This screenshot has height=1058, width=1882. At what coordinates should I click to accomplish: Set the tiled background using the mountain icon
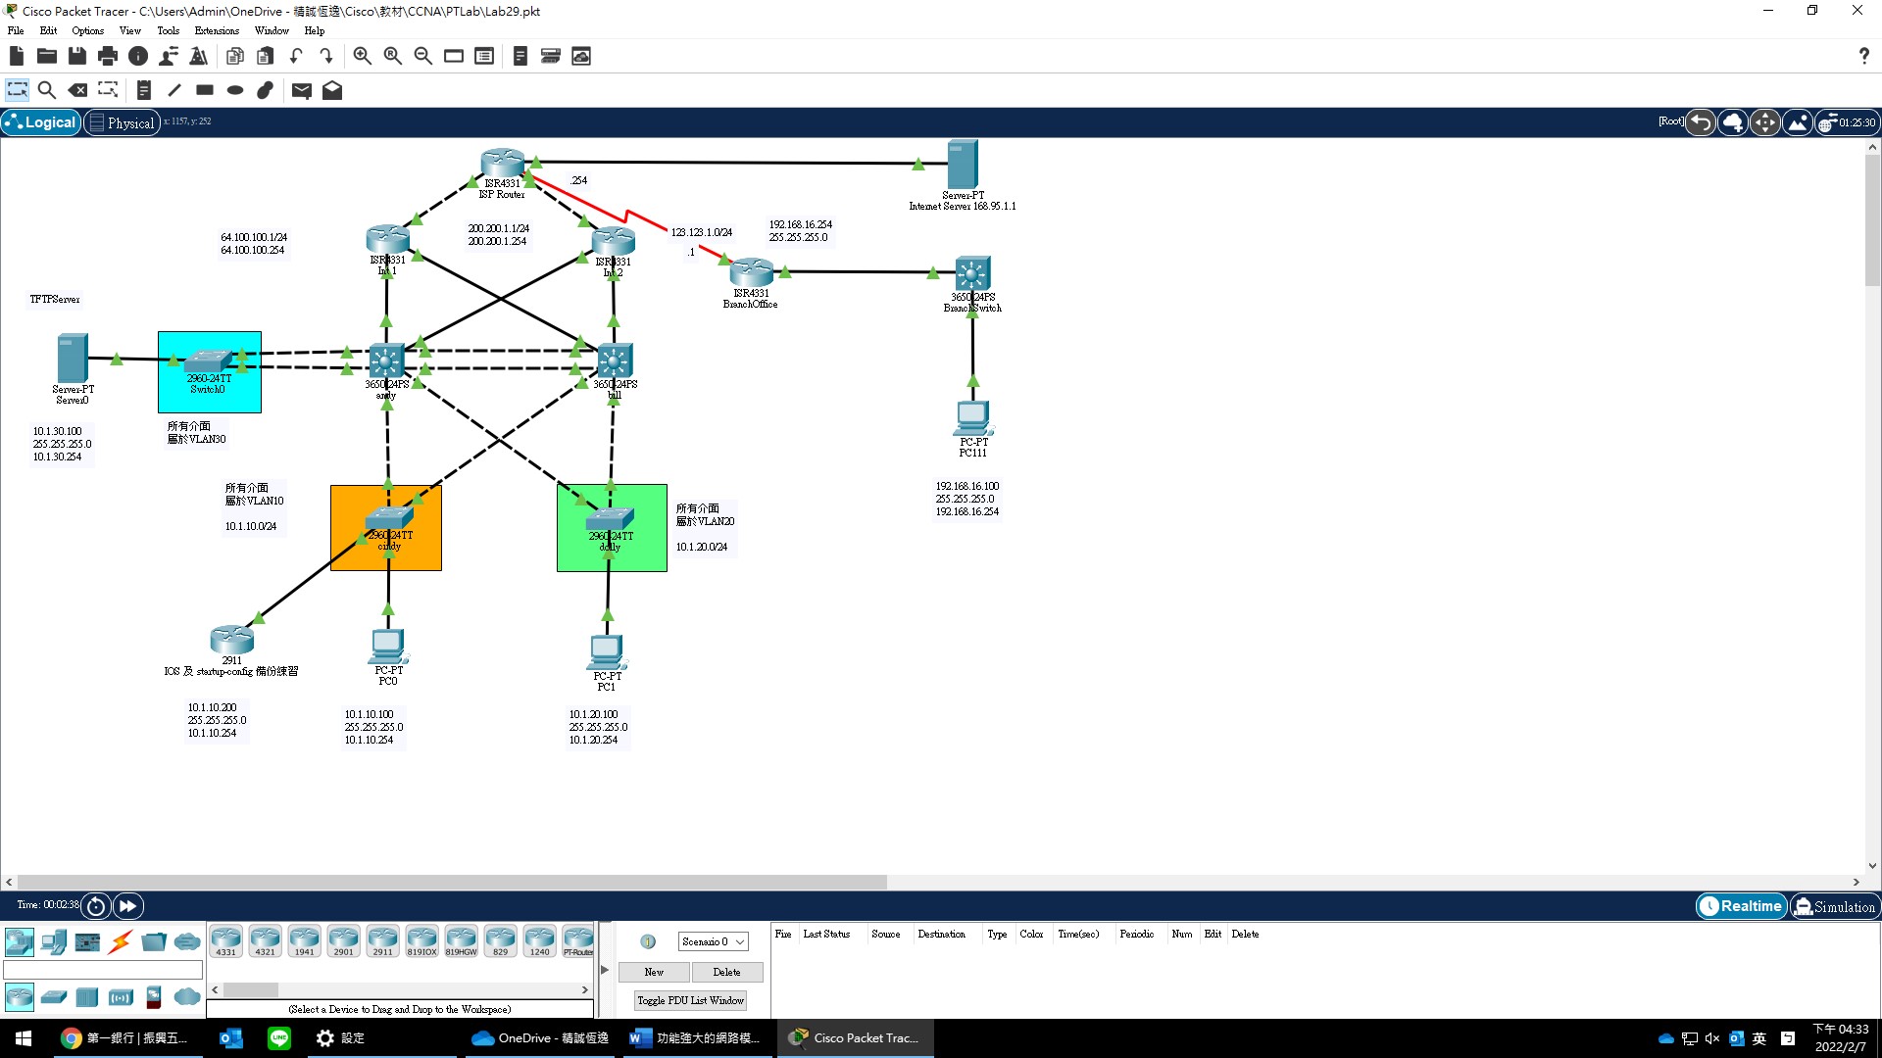point(1798,122)
